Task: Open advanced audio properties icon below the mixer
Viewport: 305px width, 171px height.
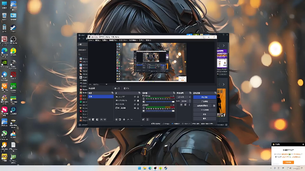Action: point(143,119)
